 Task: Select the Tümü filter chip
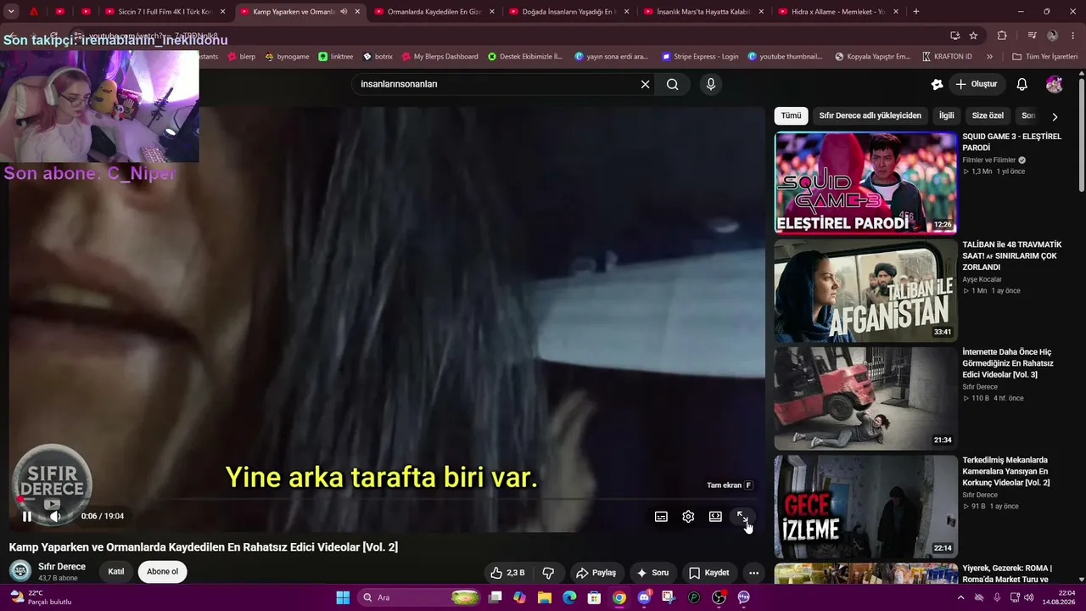click(791, 115)
